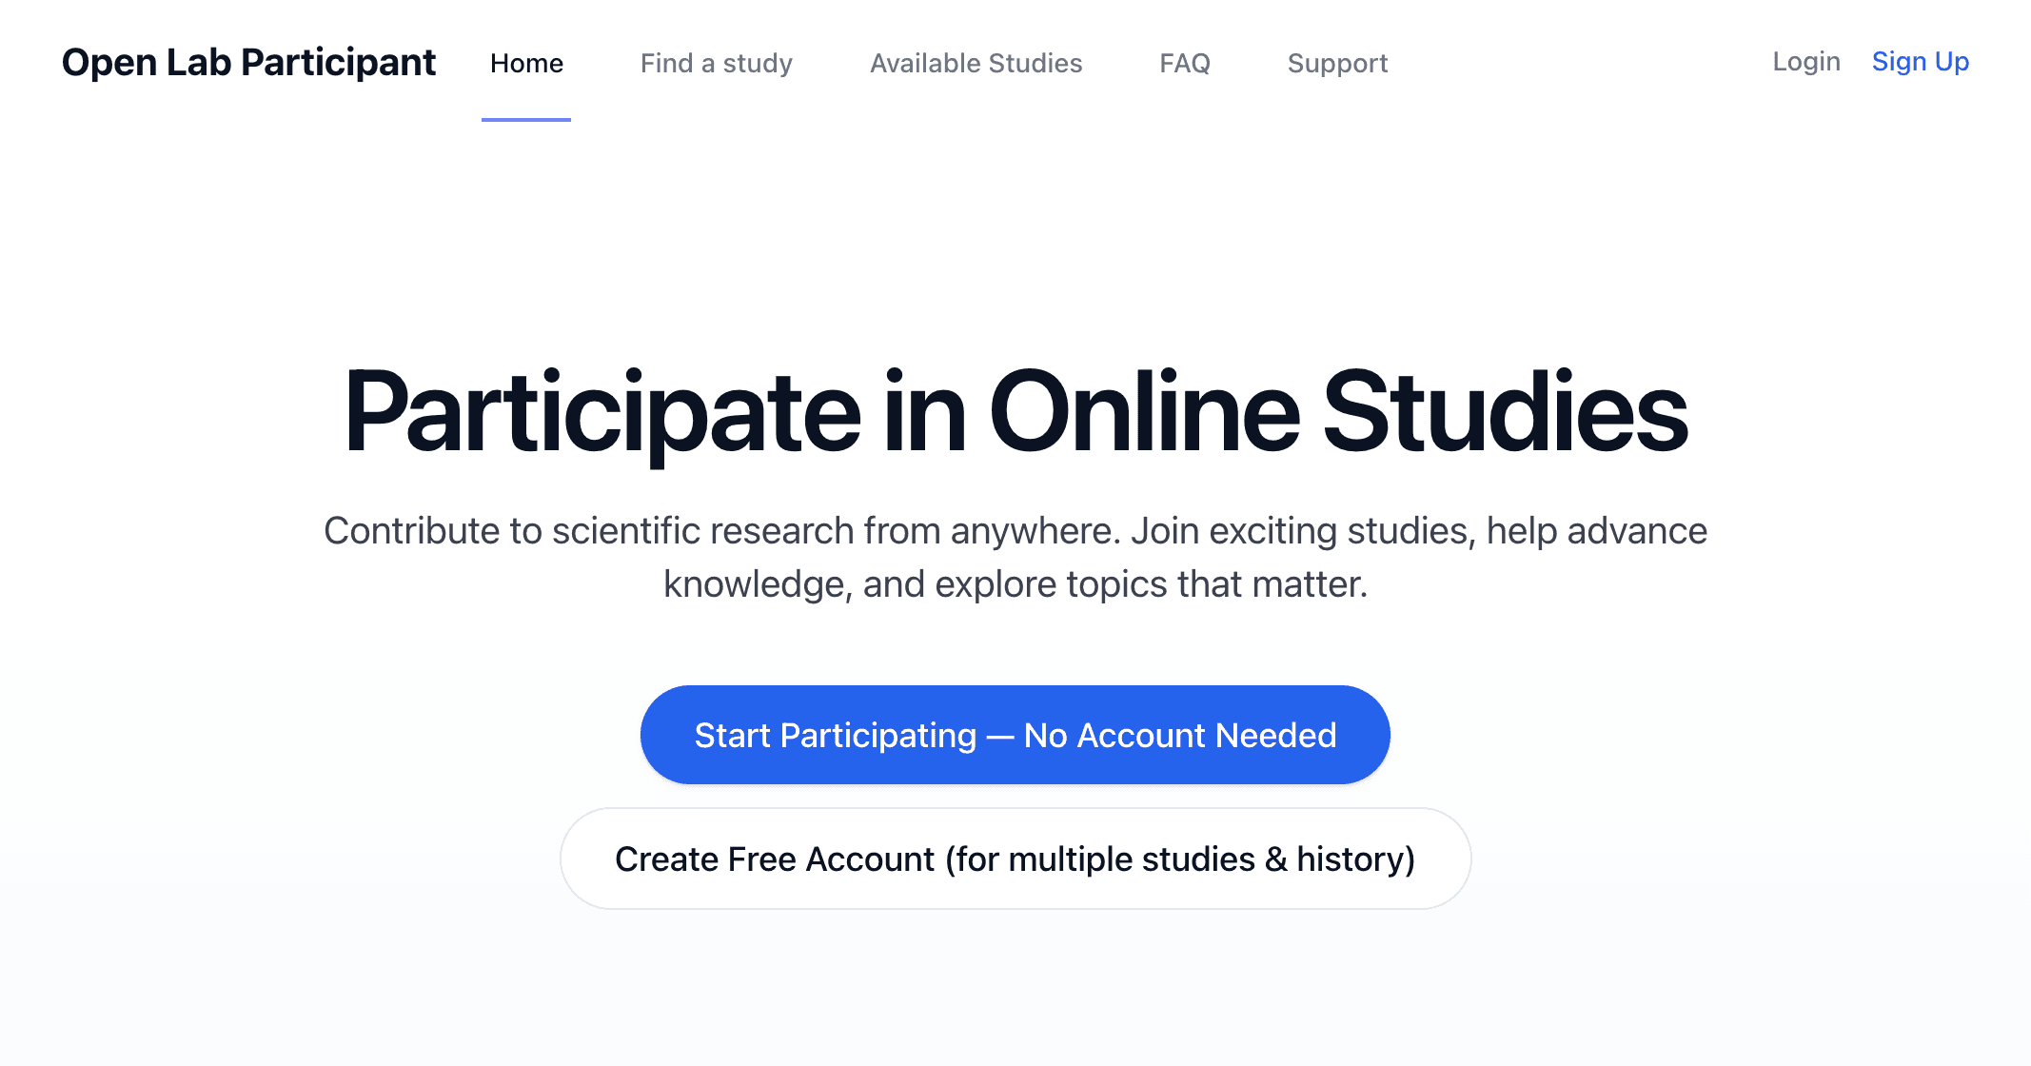Create a new participant account via Sign Up

point(1921,62)
